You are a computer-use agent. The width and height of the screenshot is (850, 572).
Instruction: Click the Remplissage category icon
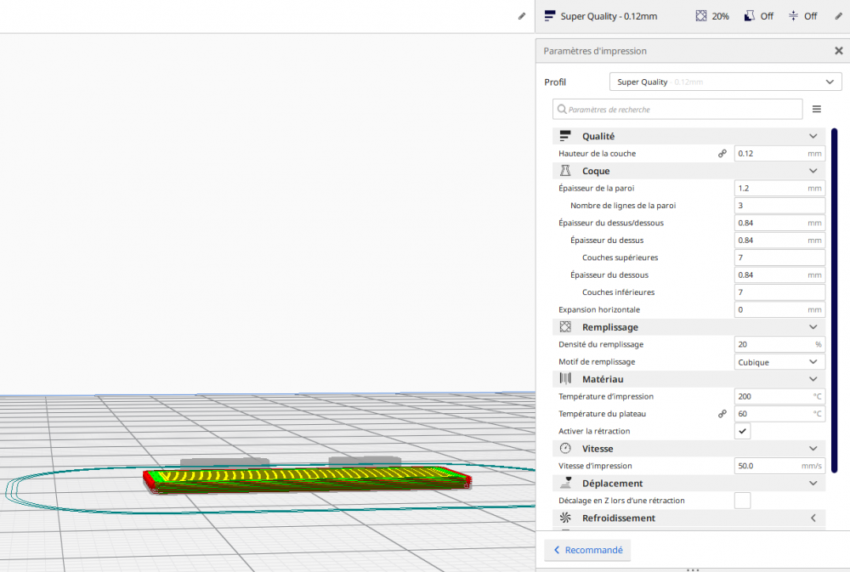tap(565, 327)
